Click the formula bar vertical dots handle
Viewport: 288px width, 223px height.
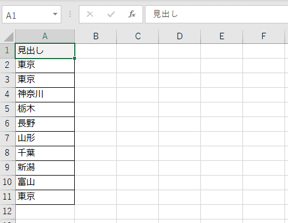(70, 14)
